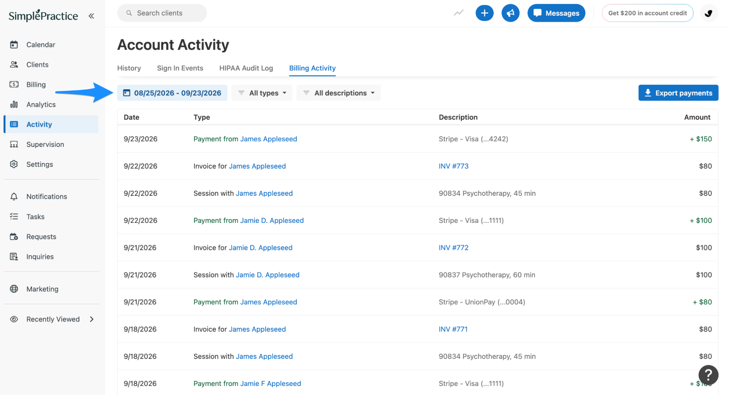
Task: Open the Clients people icon
Action: (x=14, y=65)
